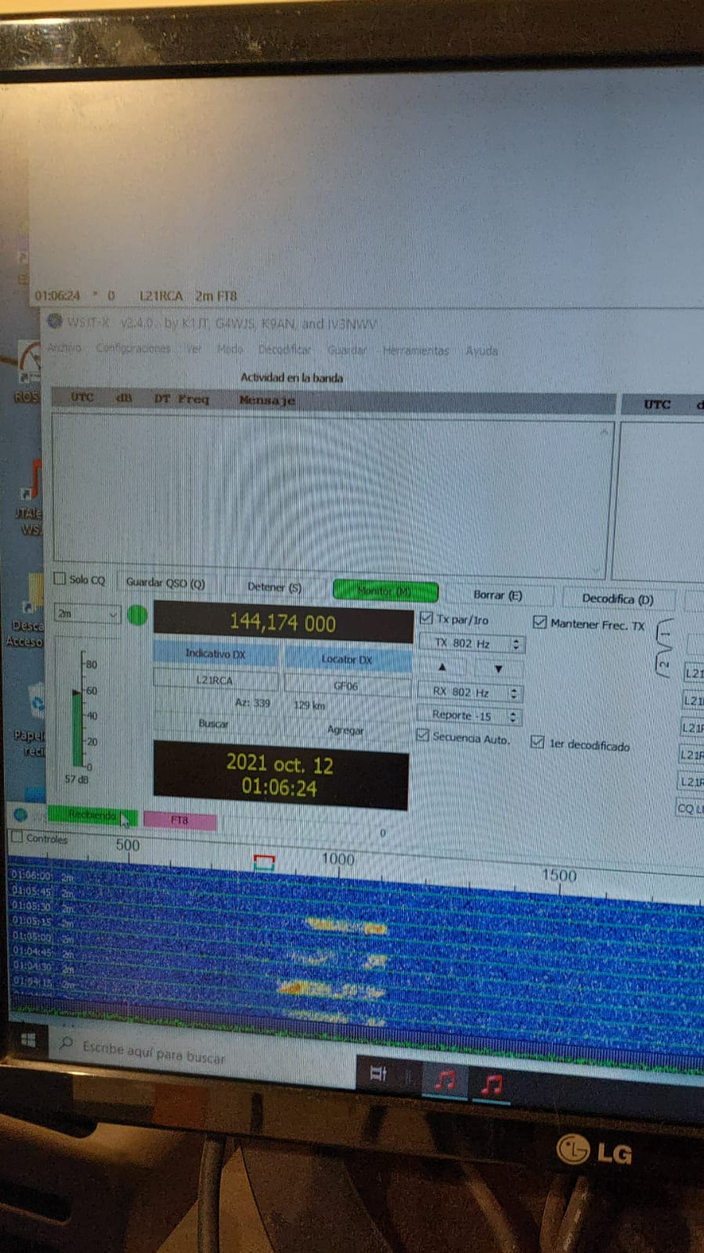Screen dimensions: 704x1253
Task: Enable the Solo CQ checkbox
Action: coord(60,578)
